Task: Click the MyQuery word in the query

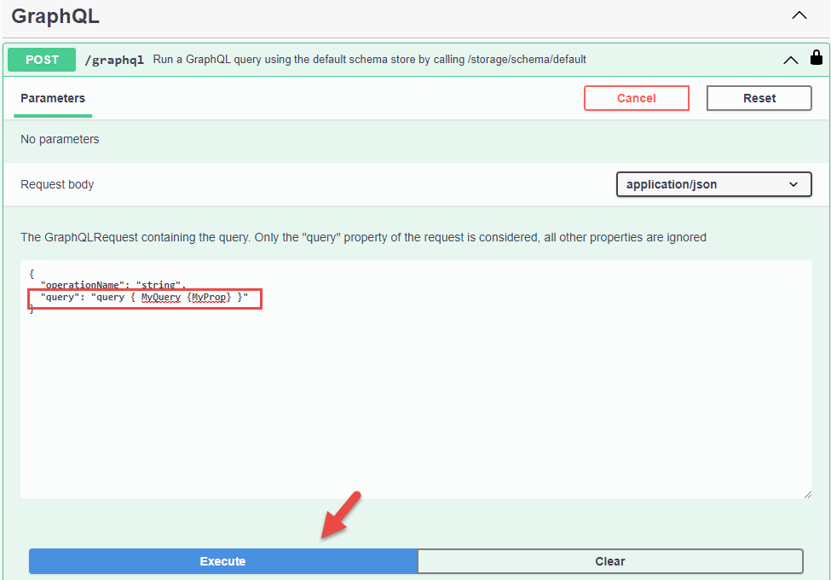Action: pyautogui.click(x=161, y=297)
